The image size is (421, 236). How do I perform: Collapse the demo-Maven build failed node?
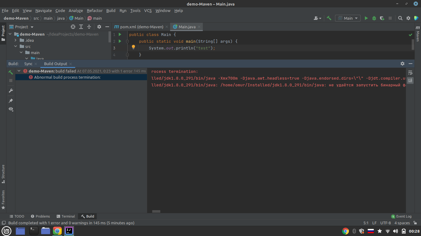19,71
